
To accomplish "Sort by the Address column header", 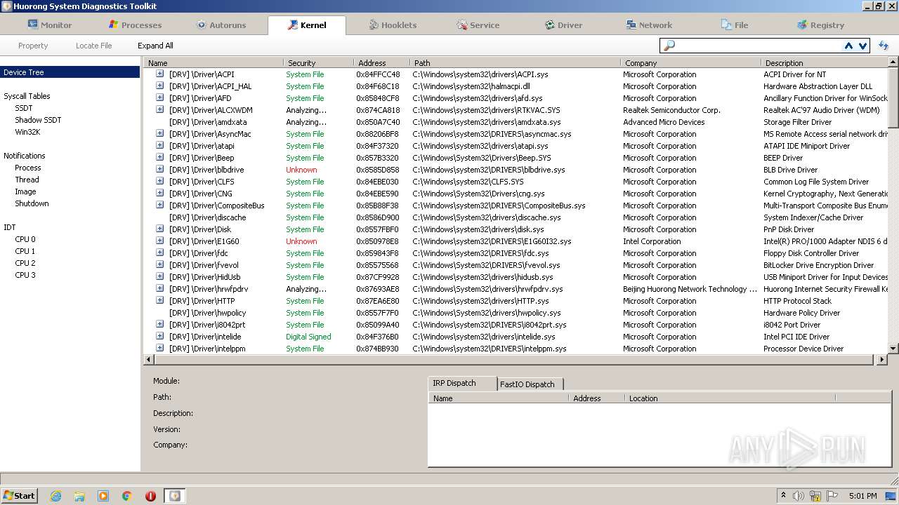I will pos(381,63).
